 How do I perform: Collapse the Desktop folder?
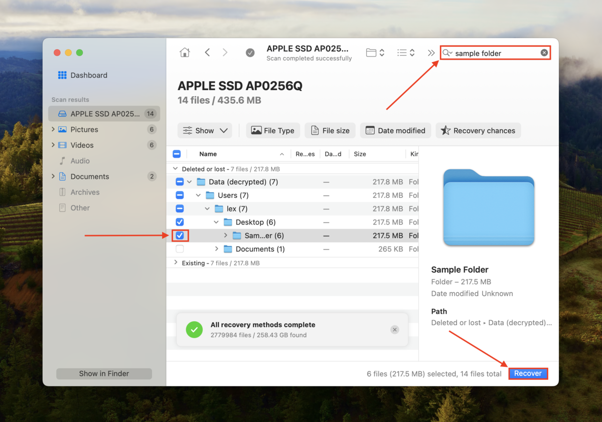point(216,222)
